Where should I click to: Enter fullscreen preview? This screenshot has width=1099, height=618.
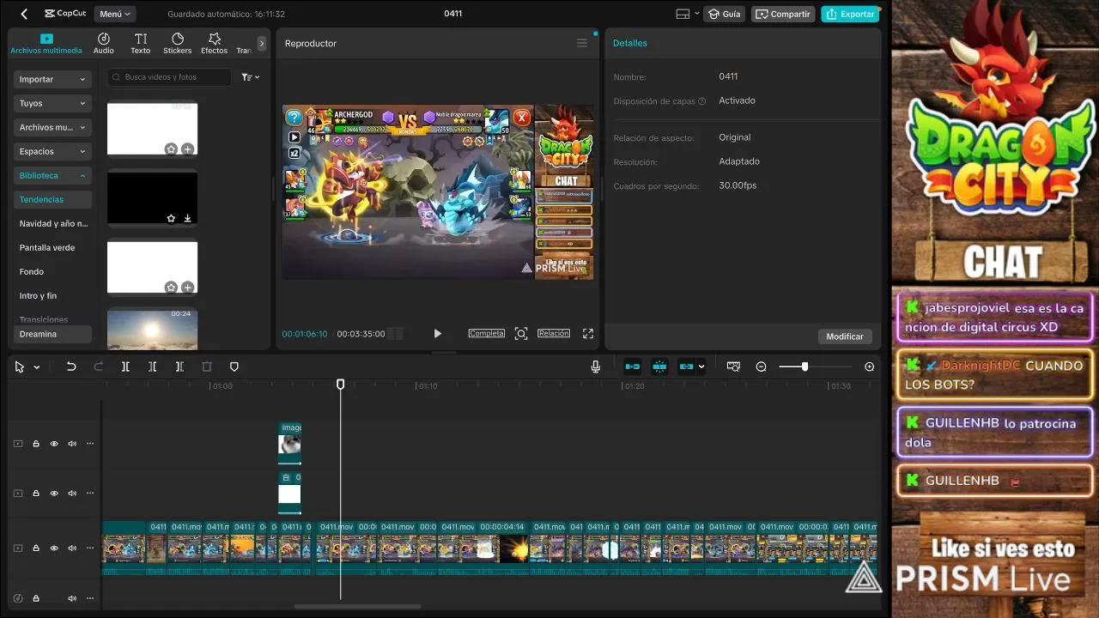click(x=588, y=333)
